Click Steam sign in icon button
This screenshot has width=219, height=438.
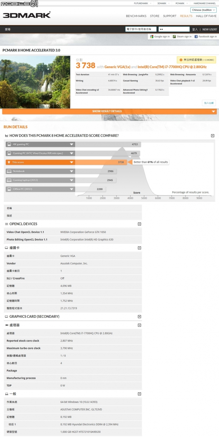click(x=174, y=37)
